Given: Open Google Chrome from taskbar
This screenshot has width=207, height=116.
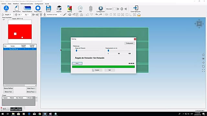Looking at the screenshot, I should point(39,114).
